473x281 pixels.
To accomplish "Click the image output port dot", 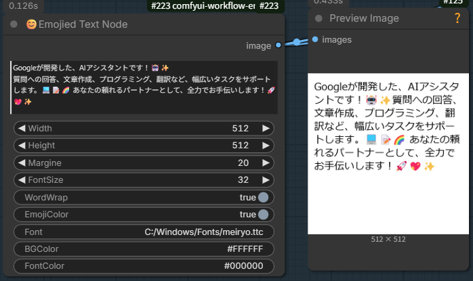I will tap(279, 45).
